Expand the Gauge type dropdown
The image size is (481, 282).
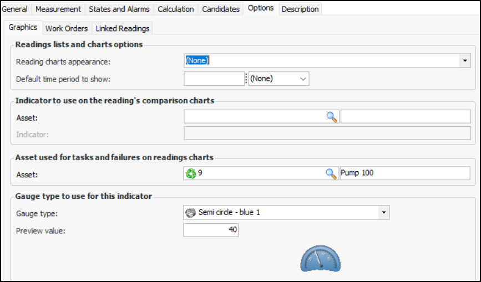pos(384,212)
